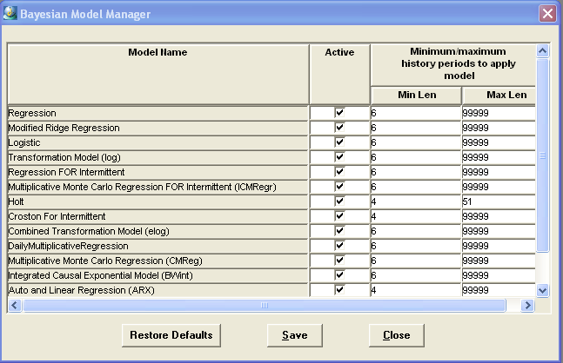Select the Auto and Linear Regression (ARX) name
The width and height of the screenshot is (563, 363).
[x=158, y=290]
